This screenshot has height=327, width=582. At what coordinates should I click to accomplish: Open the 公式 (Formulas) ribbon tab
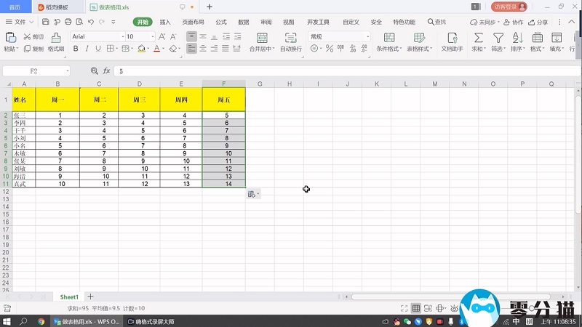221,22
